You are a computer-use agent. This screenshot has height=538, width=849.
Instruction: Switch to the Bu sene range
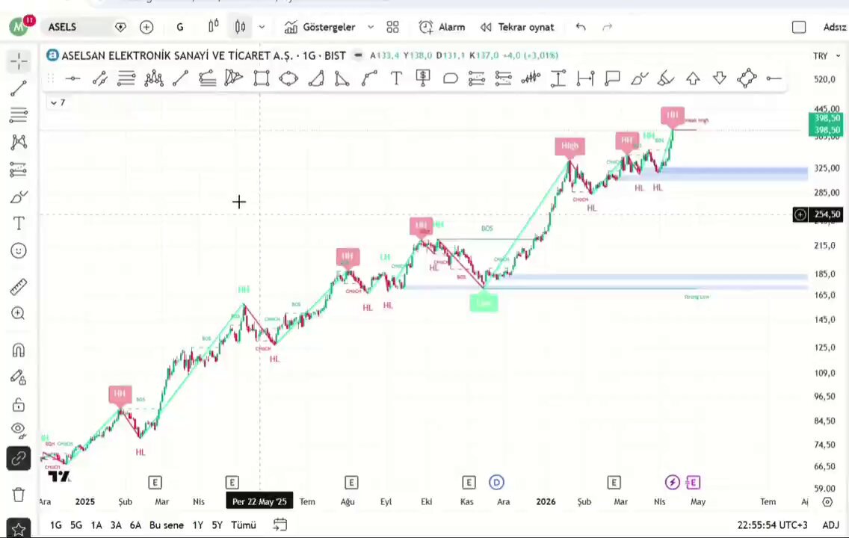tap(166, 525)
